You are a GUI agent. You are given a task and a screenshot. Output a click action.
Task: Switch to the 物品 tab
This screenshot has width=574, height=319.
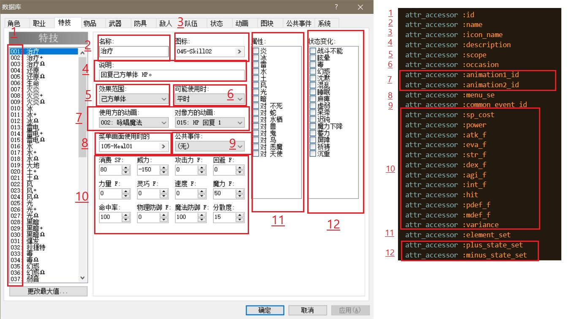click(x=91, y=23)
